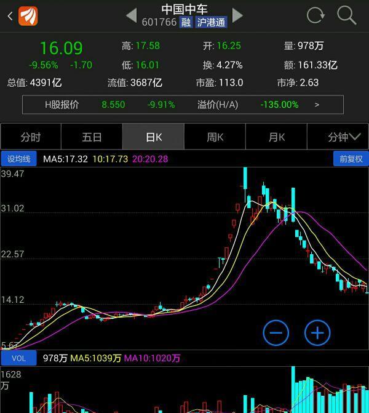Tap the total value 4391亿
The width and height of the screenshot is (369, 413).
46,82
